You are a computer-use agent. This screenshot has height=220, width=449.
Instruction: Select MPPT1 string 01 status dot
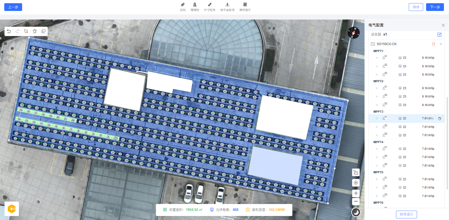[377, 58]
